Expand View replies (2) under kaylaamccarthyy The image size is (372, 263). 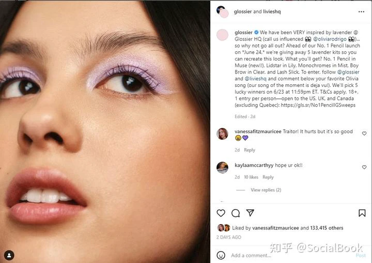pos(266,190)
